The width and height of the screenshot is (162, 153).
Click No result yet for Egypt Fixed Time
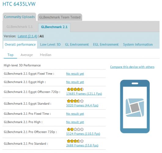75,74
